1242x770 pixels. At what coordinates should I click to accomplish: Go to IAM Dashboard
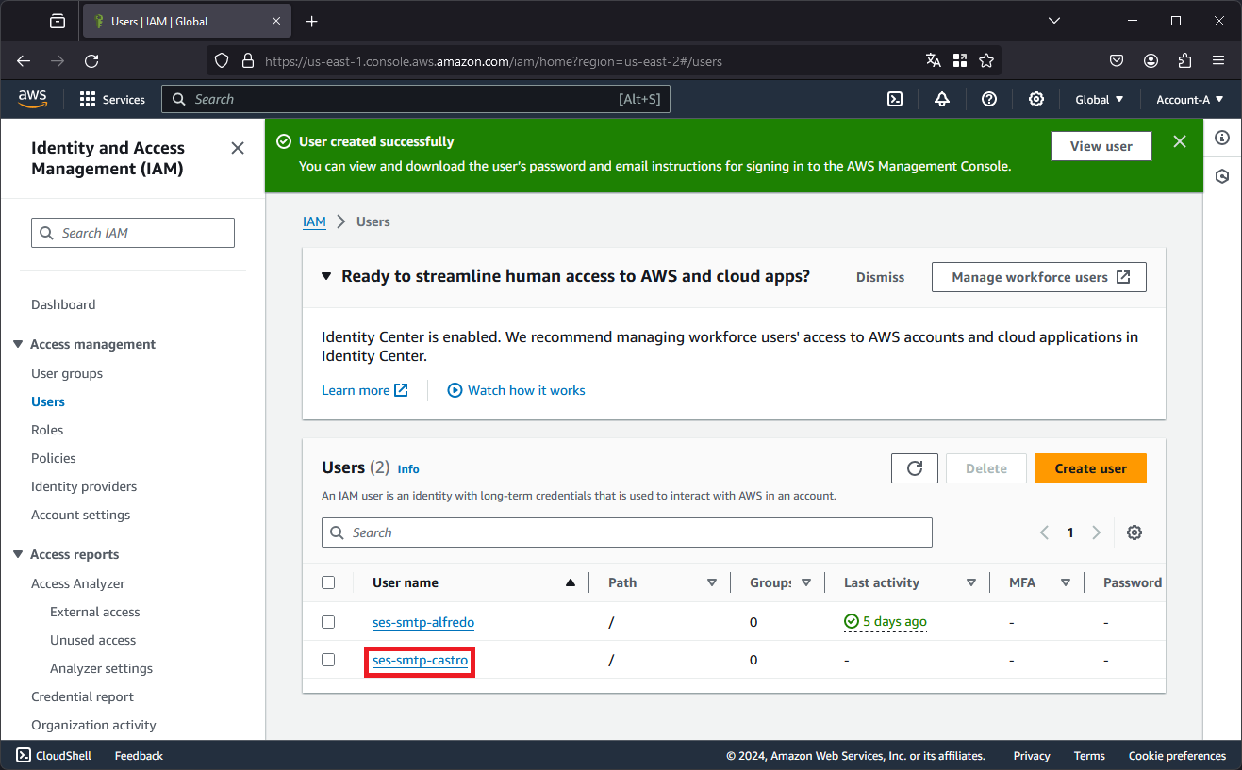pos(63,304)
